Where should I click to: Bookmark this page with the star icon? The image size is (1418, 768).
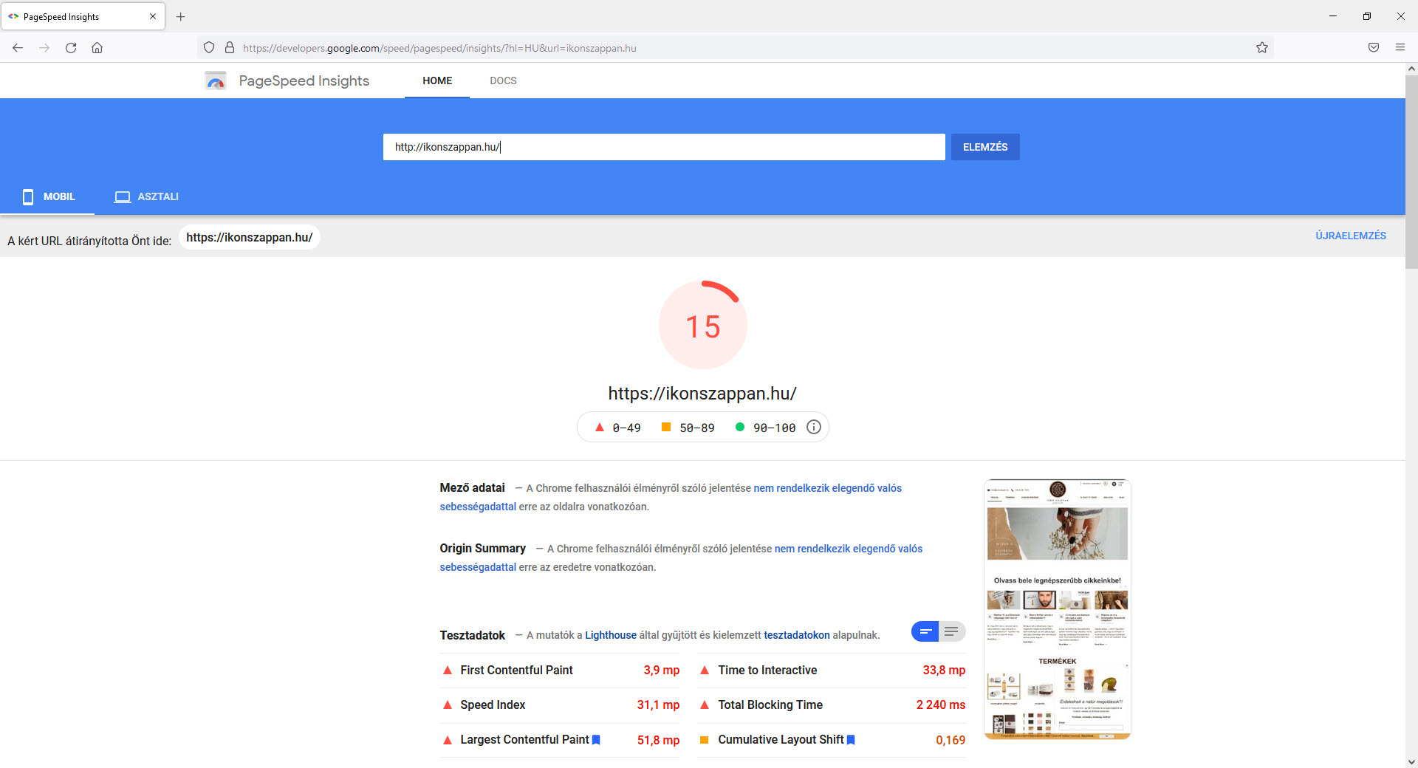point(1261,48)
